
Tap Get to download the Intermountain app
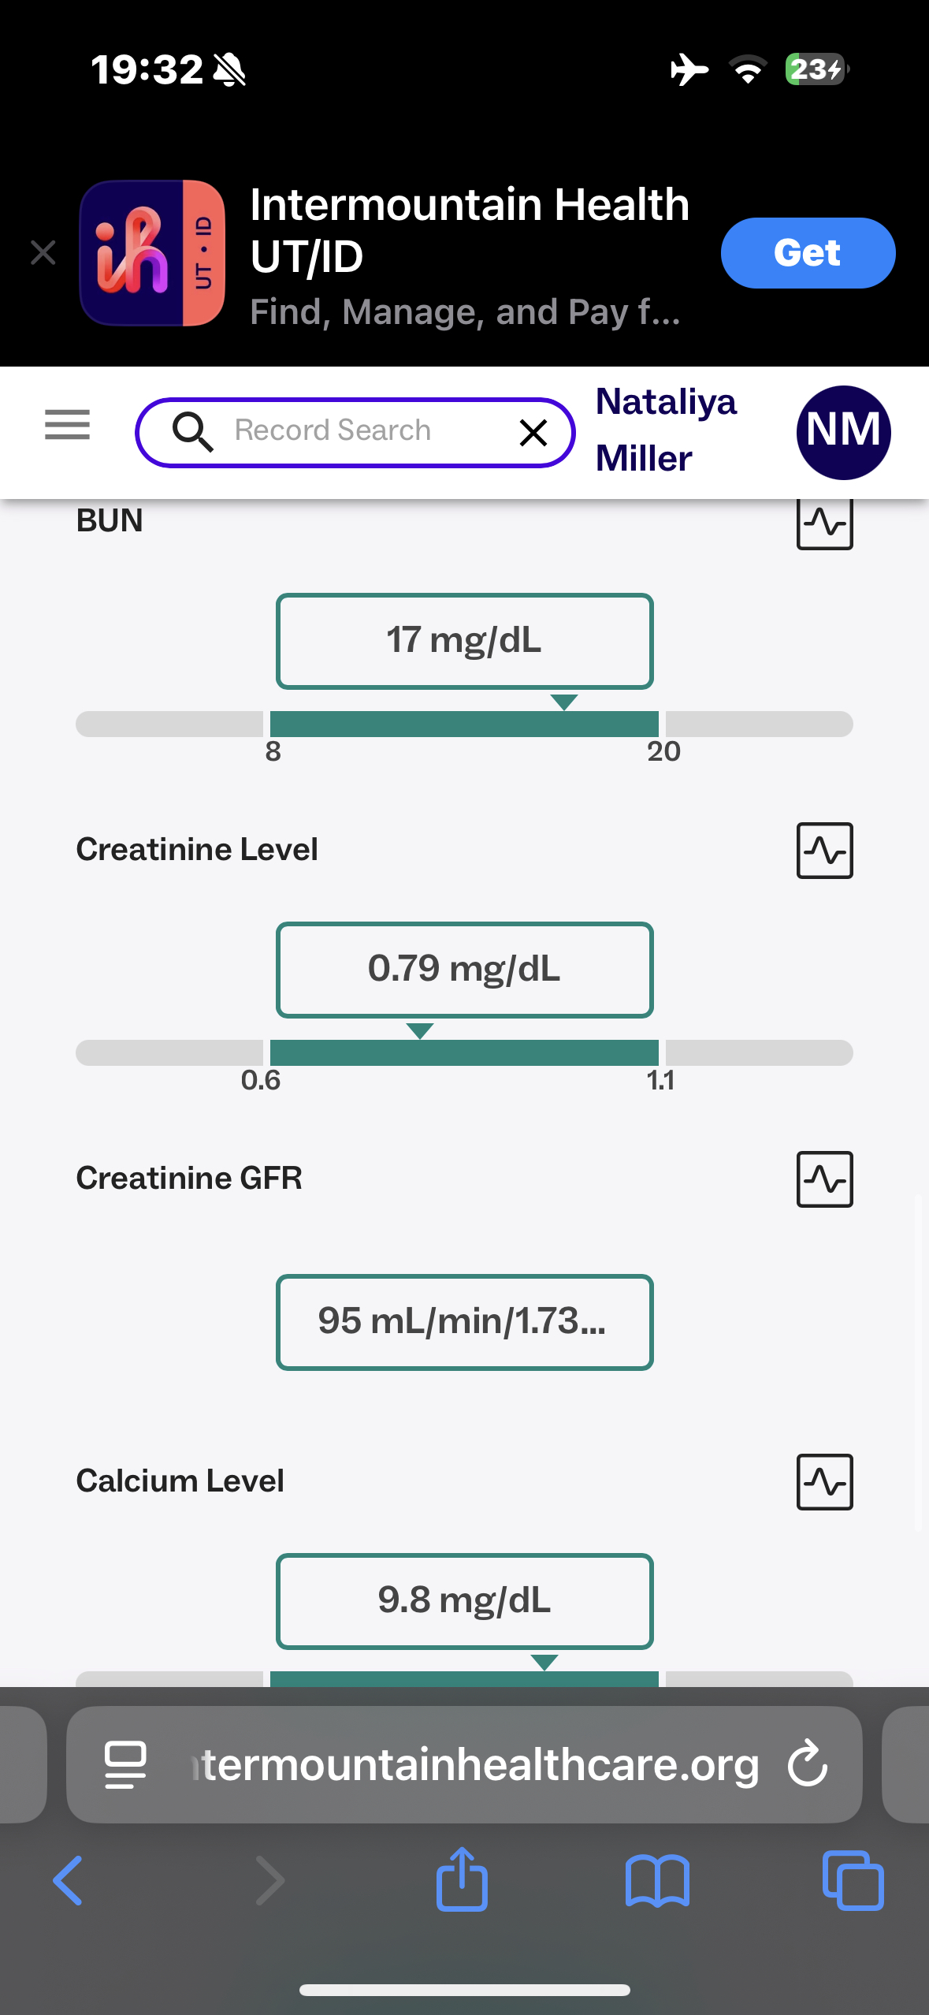click(x=808, y=253)
